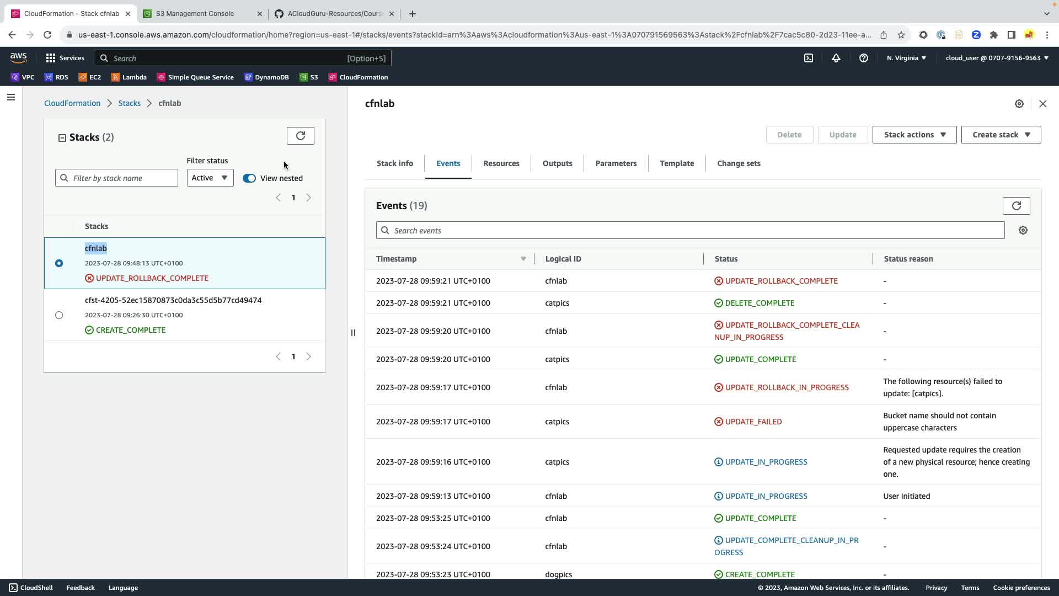Open the notifications bell
The width and height of the screenshot is (1059, 596).
point(836,58)
